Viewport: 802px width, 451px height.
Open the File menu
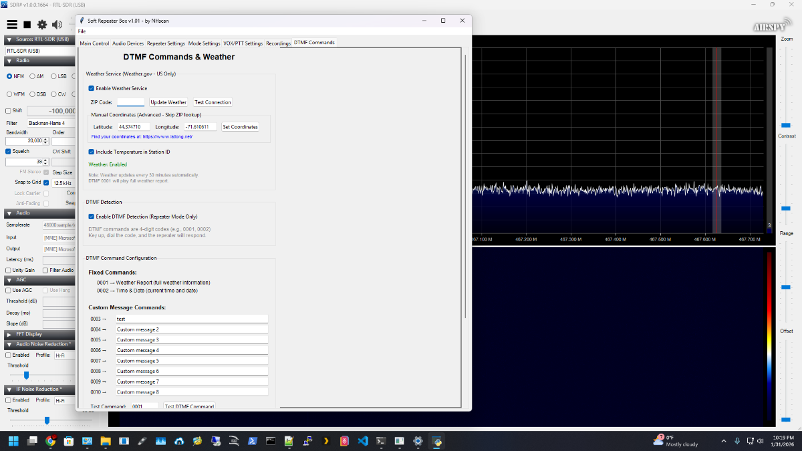(82, 31)
